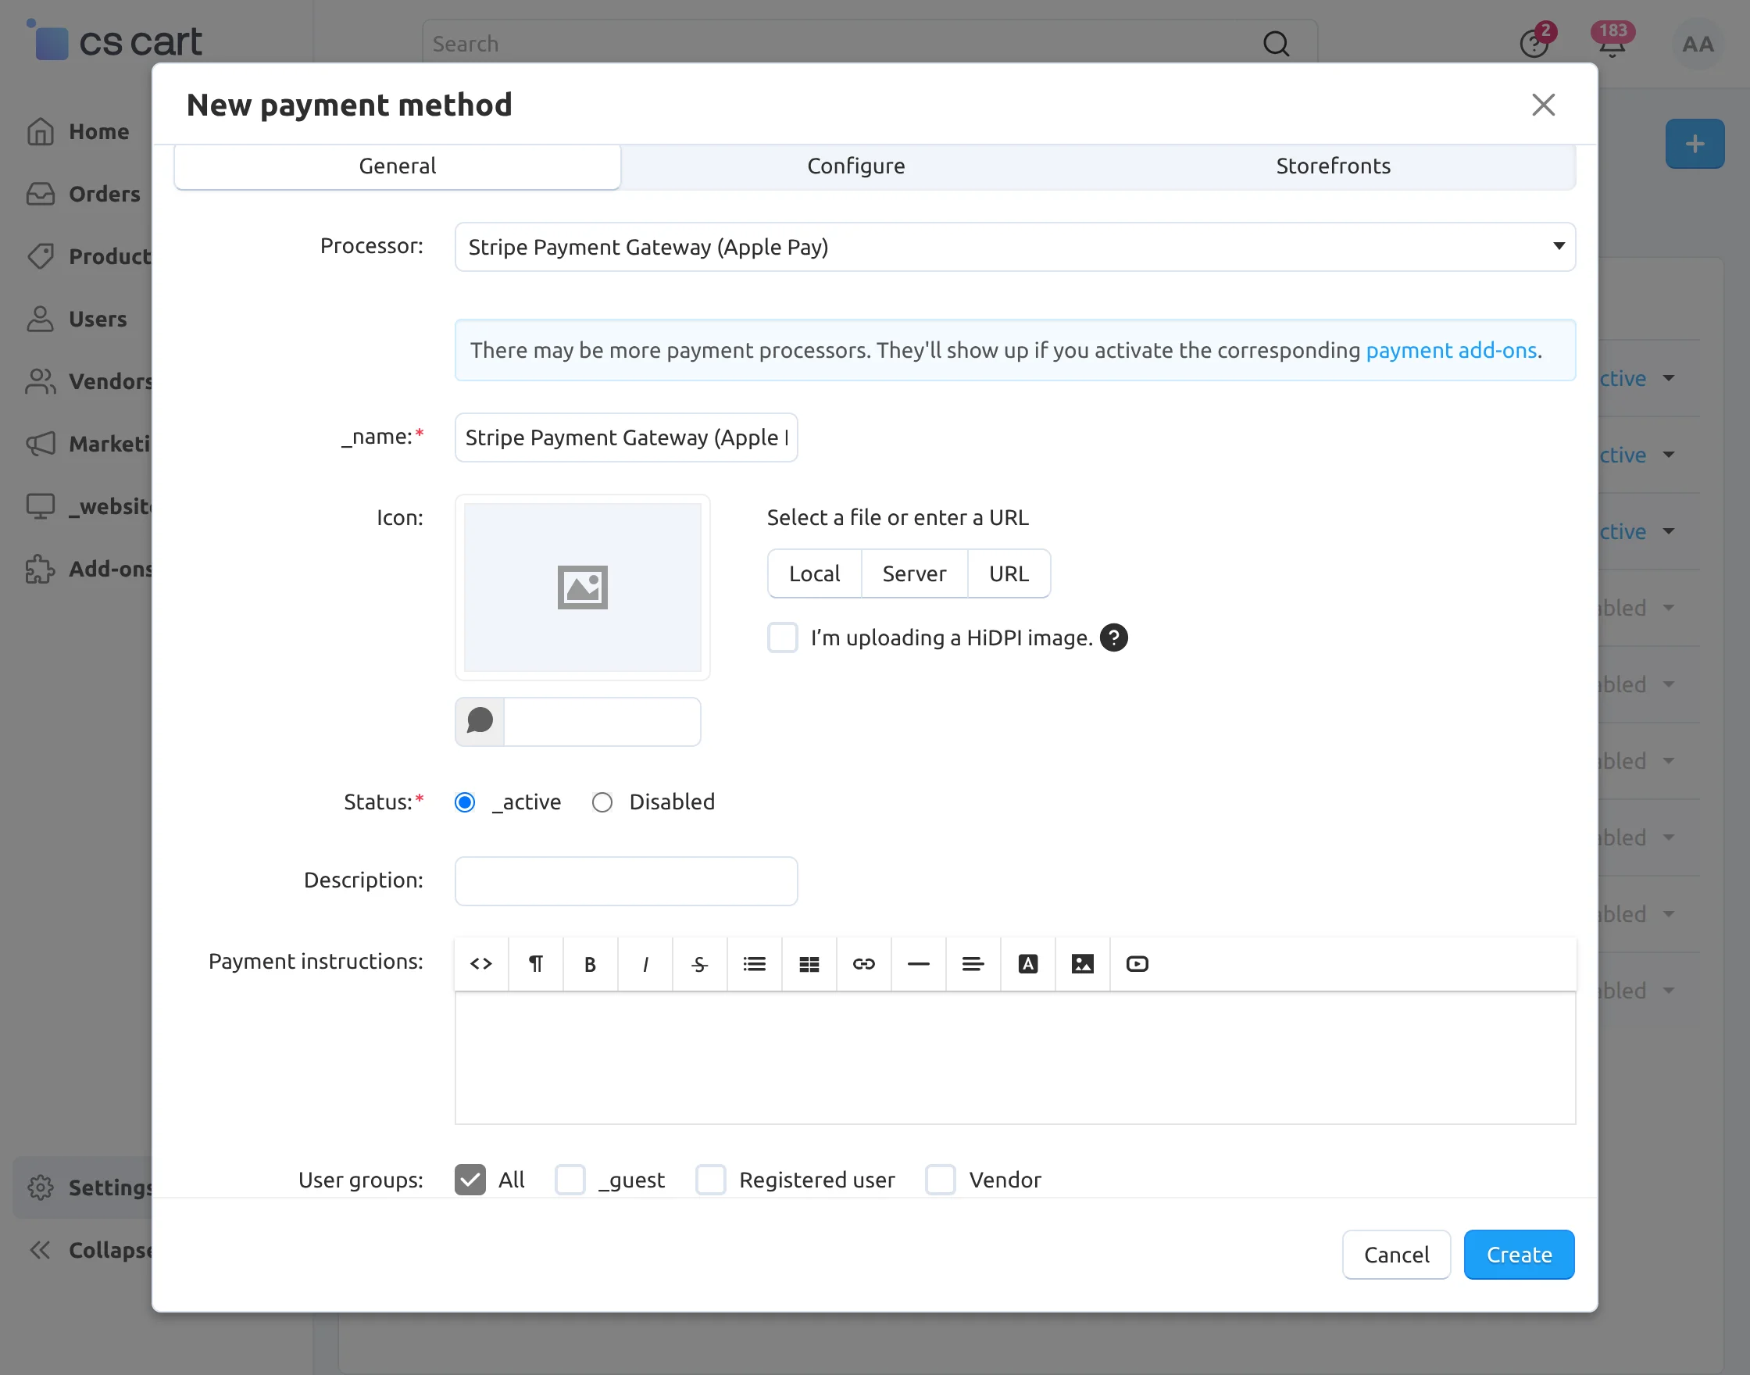This screenshot has height=1375, width=1750.
Task: Choose Local file upload for icon
Action: coord(815,574)
